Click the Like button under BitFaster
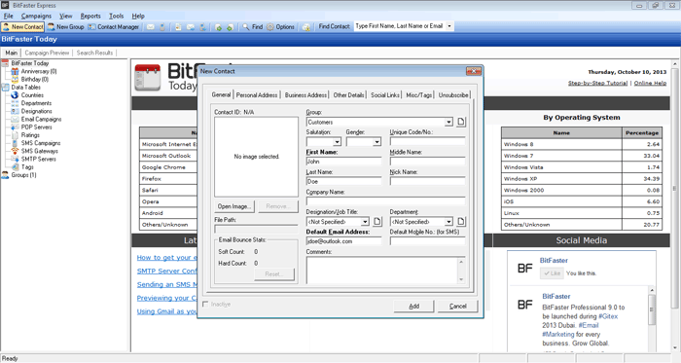The height and width of the screenshot is (363, 681). (x=552, y=273)
